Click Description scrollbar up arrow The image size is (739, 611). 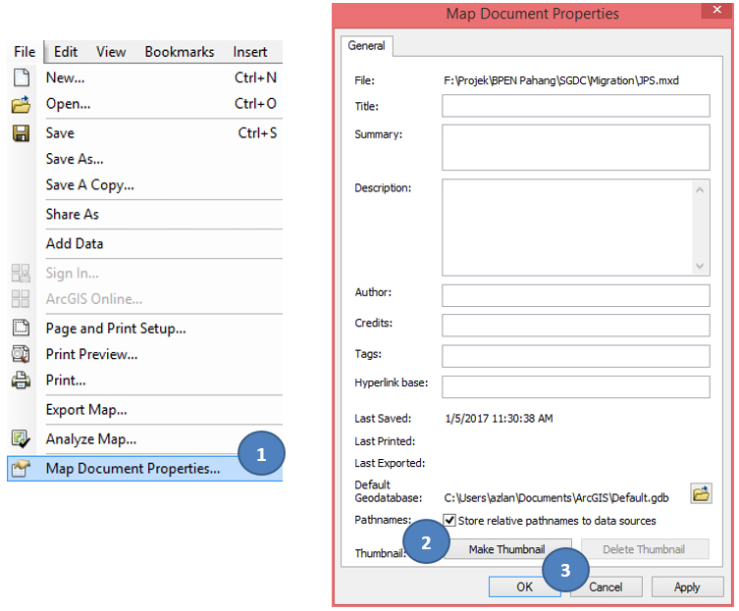pos(700,190)
